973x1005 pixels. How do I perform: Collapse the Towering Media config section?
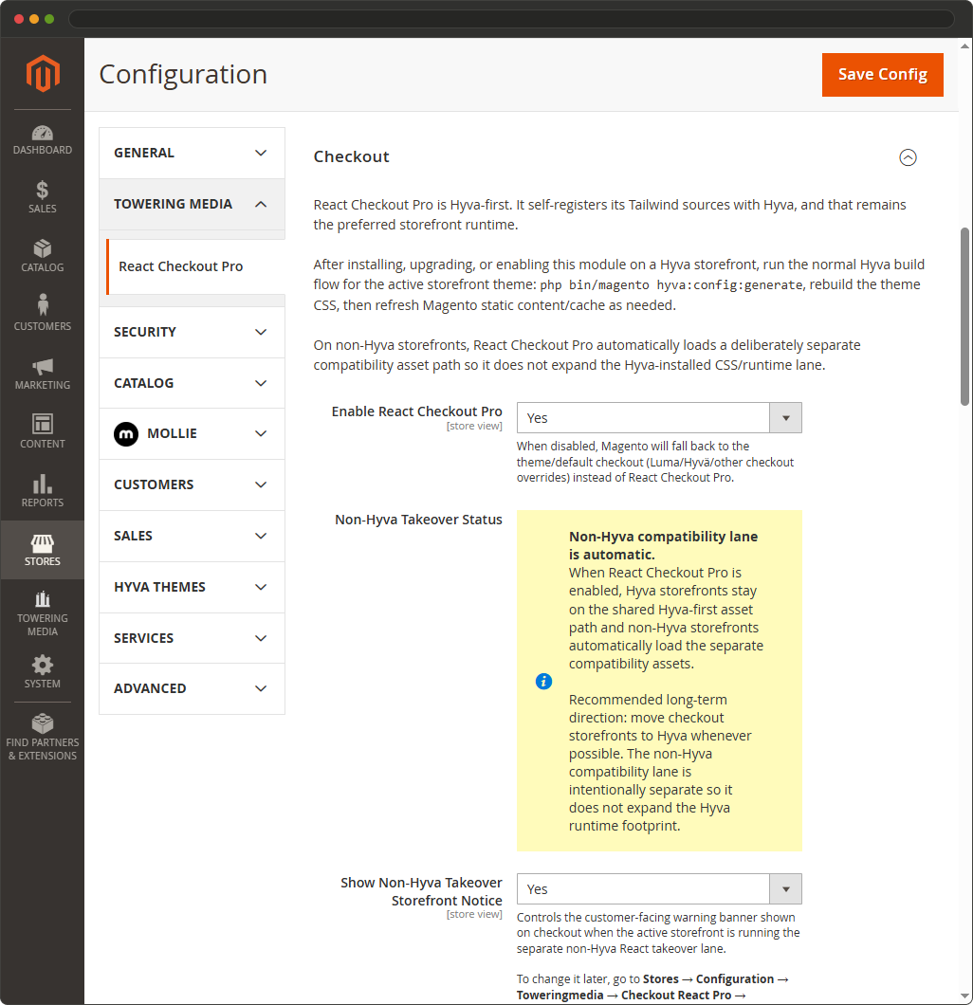(x=192, y=204)
